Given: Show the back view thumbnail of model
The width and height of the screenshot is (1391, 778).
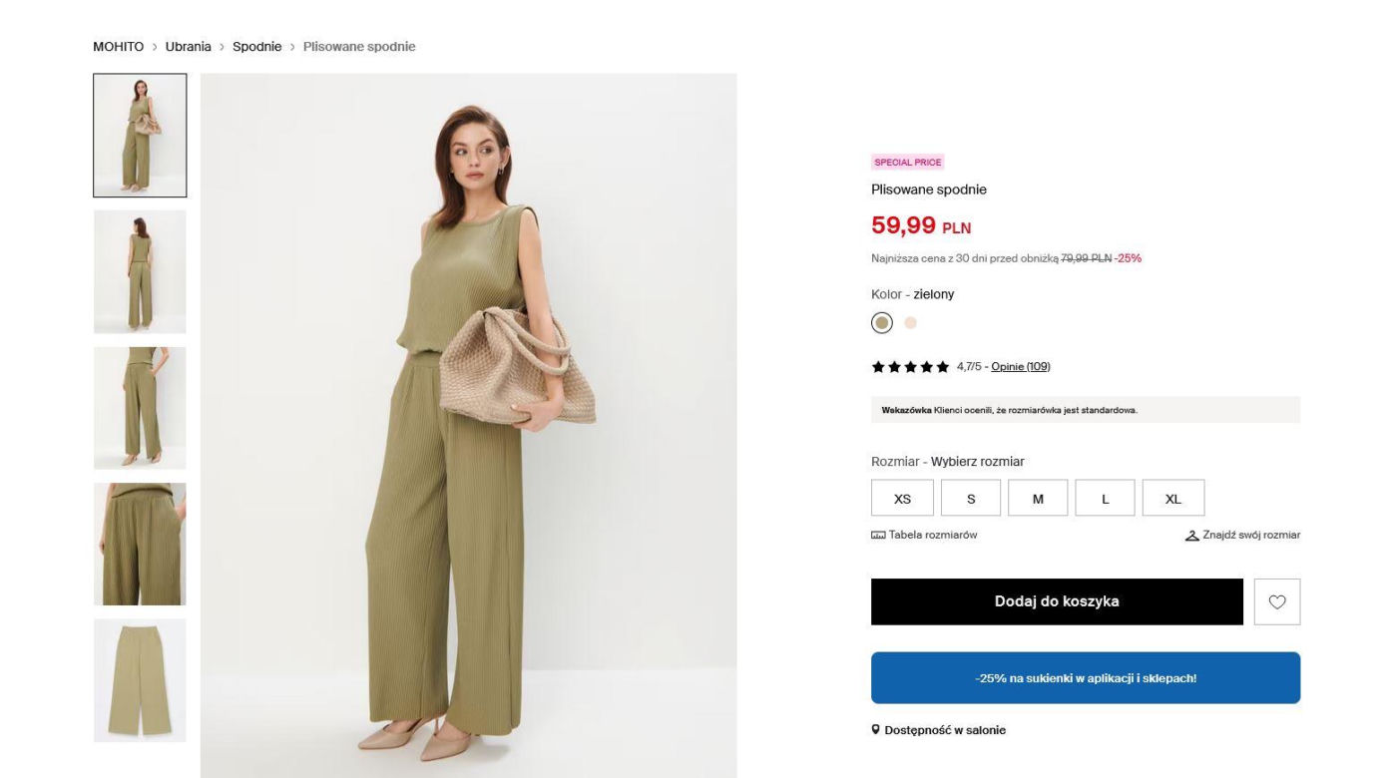Looking at the screenshot, I should tap(140, 271).
